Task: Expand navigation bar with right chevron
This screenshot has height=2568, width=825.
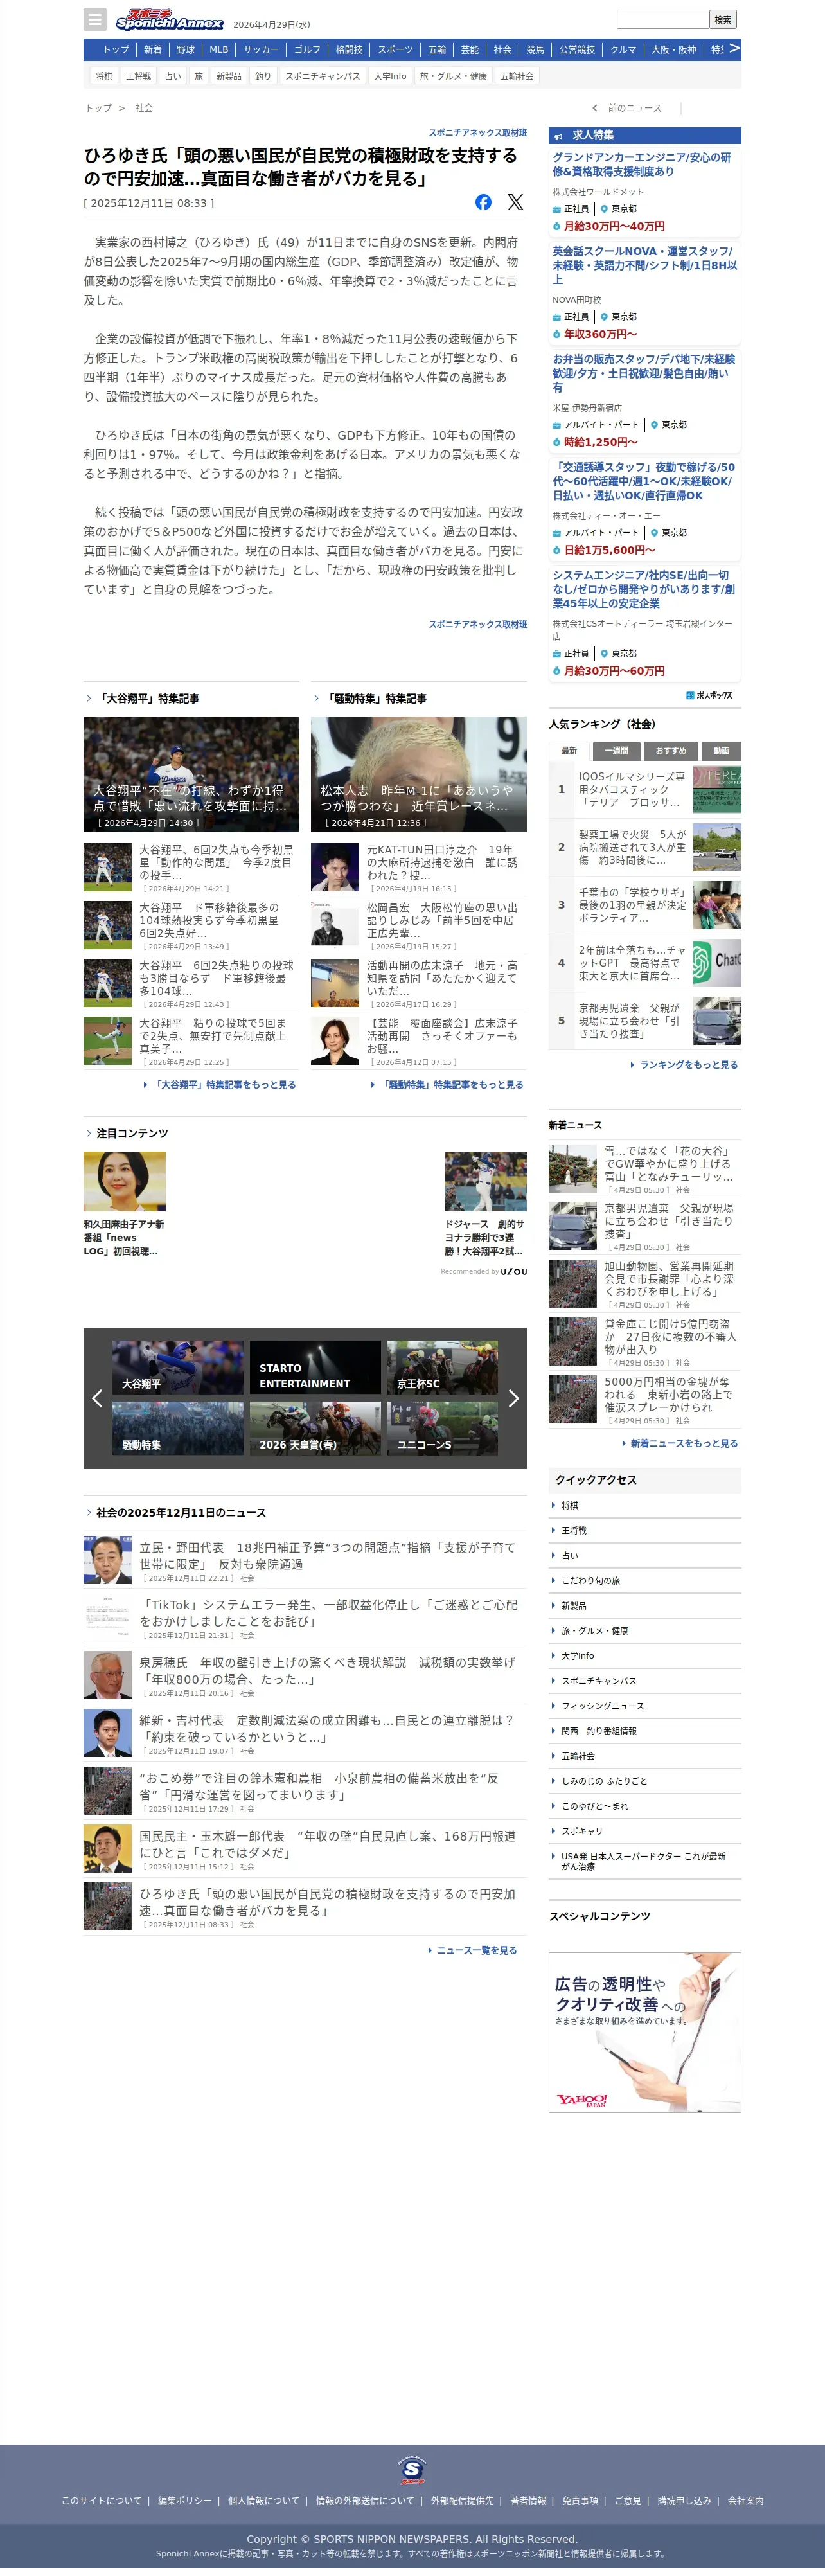Action: [734, 49]
